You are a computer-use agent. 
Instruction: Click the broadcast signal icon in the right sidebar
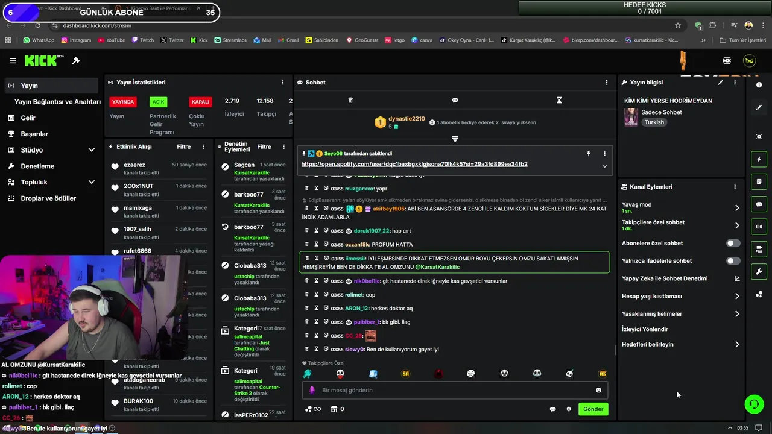759,227
